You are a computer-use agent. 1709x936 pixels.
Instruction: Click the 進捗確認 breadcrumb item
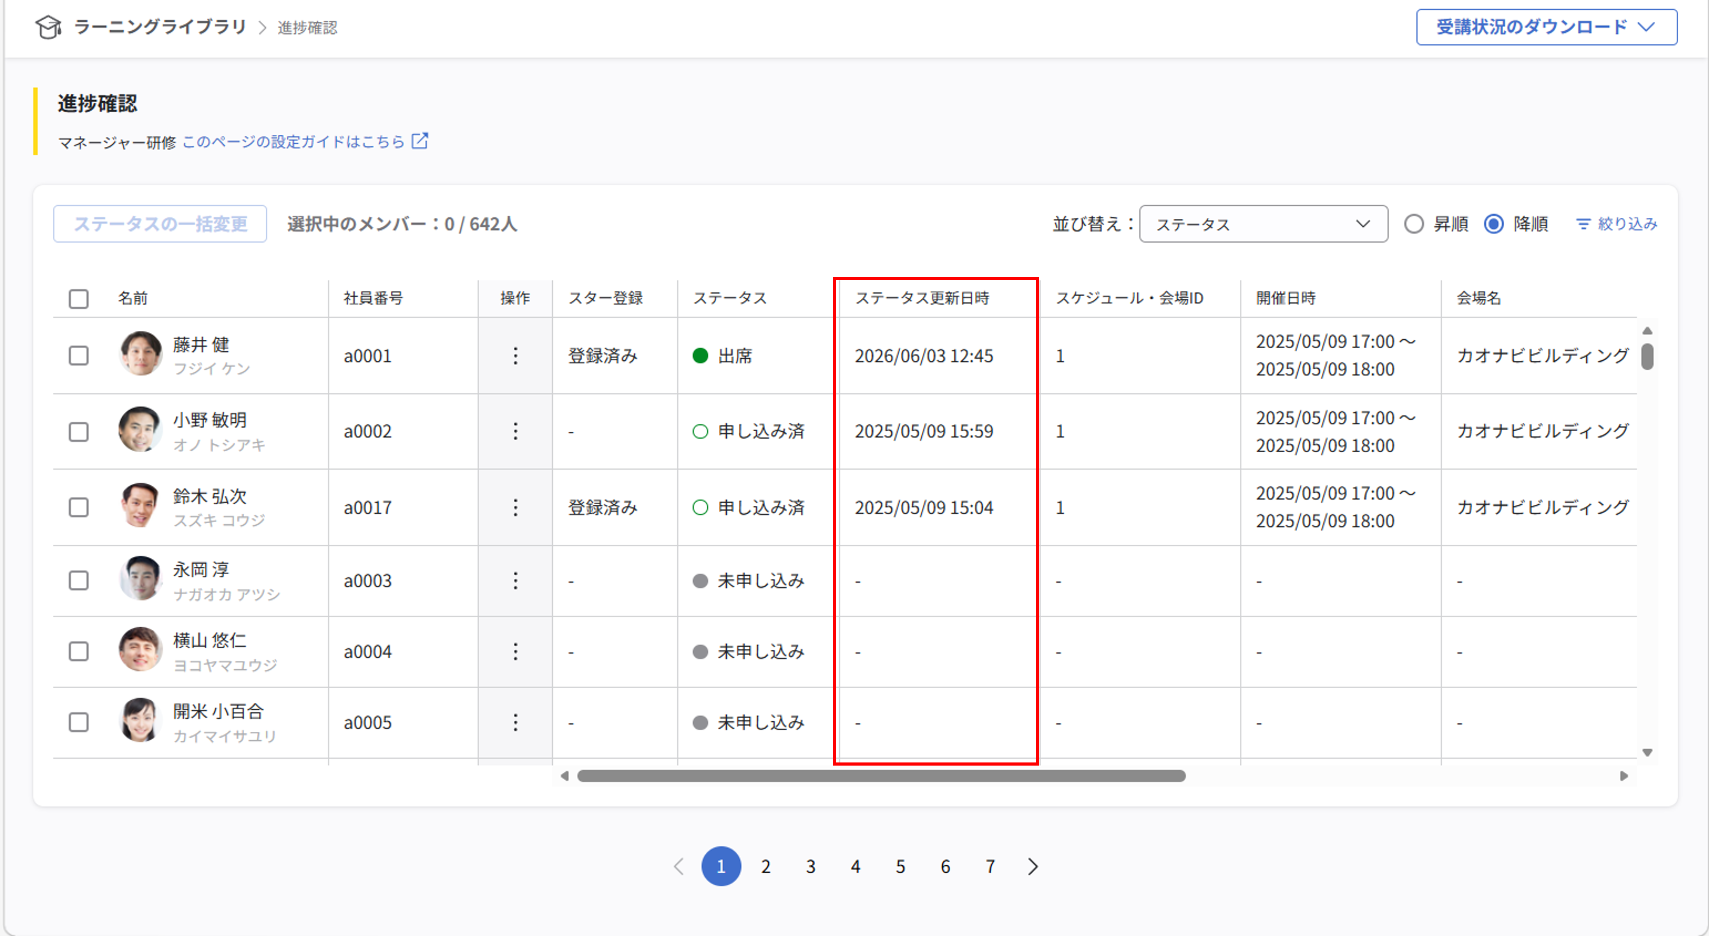click(x=307, y=28)
